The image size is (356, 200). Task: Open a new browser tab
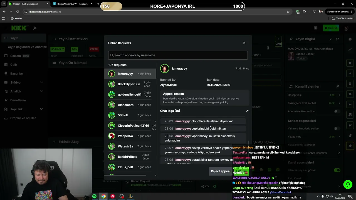pyautogui.click(x=98, y=4)
